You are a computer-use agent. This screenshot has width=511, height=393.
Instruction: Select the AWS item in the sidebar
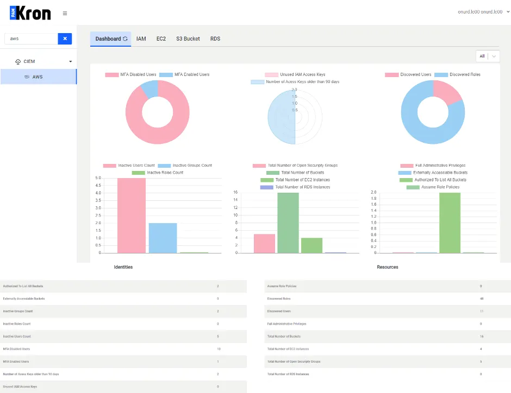coord(39,77)
